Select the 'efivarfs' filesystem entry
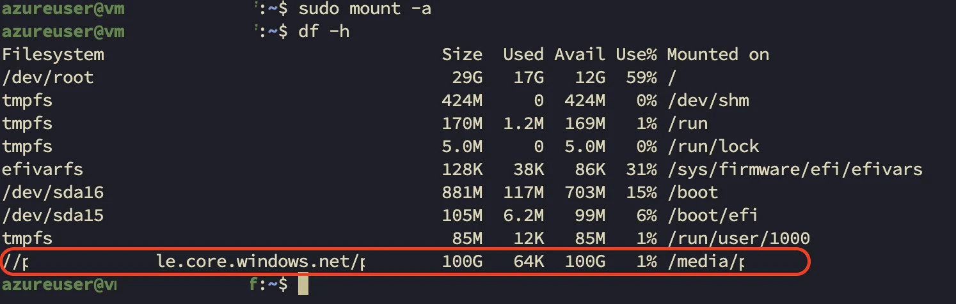The height and width of the screenshot is (304, 956). click(43, 170)
